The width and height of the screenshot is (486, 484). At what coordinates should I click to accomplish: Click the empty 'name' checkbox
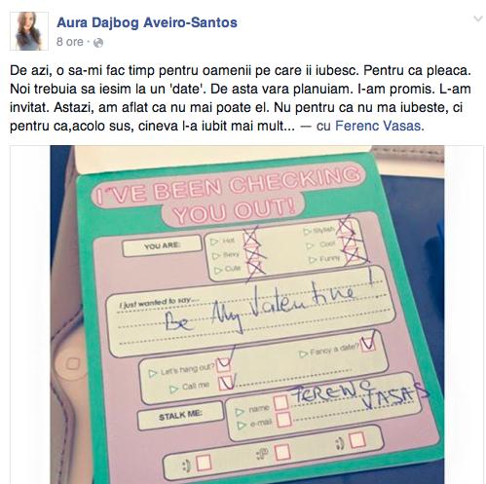coord(280,402)
